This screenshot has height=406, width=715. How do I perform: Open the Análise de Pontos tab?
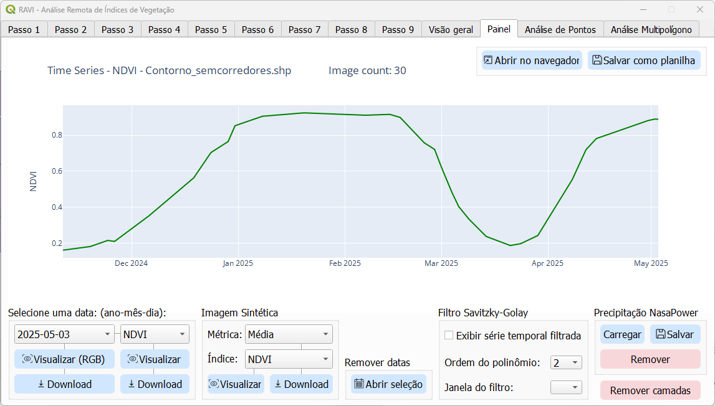[x=560, y=29]
